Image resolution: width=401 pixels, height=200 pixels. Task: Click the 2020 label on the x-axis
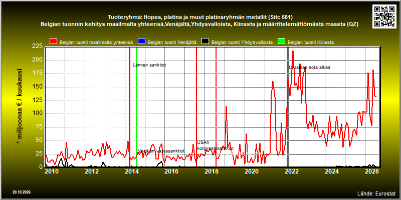click(251, 171)
